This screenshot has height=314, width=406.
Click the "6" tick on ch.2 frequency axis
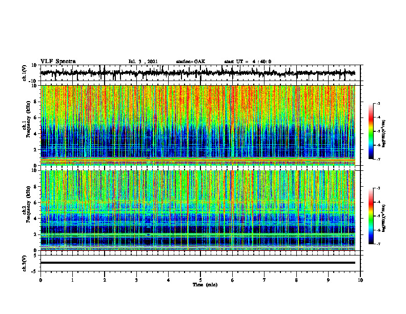point(35,203)
